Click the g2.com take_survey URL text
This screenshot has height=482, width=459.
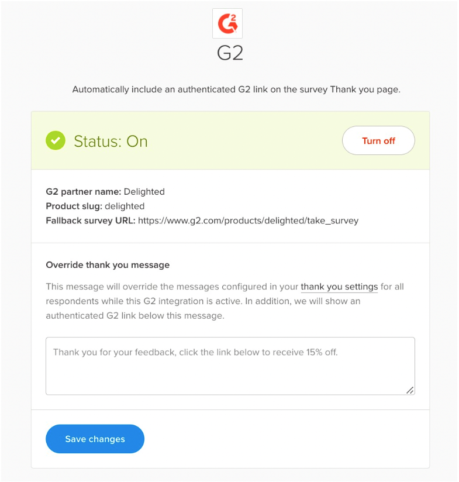click(248, 221)
